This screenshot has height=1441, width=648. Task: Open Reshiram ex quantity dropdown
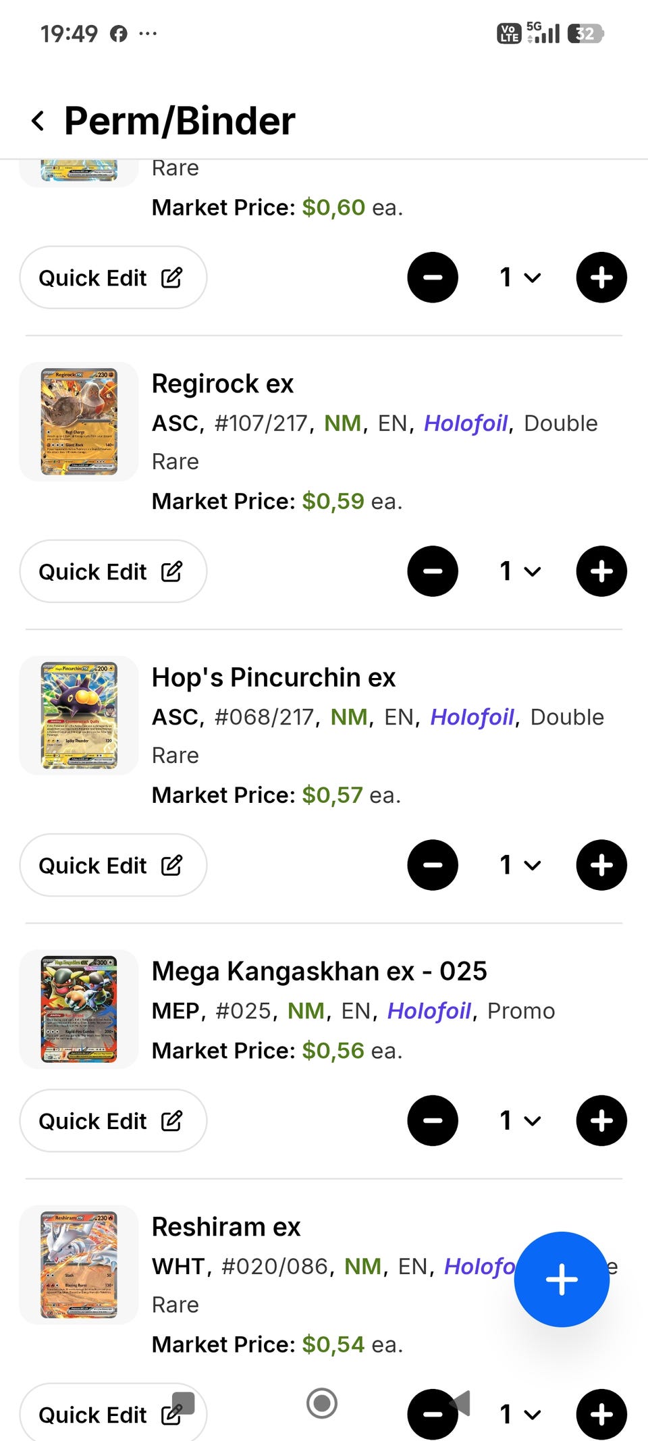click(520, 1414)
